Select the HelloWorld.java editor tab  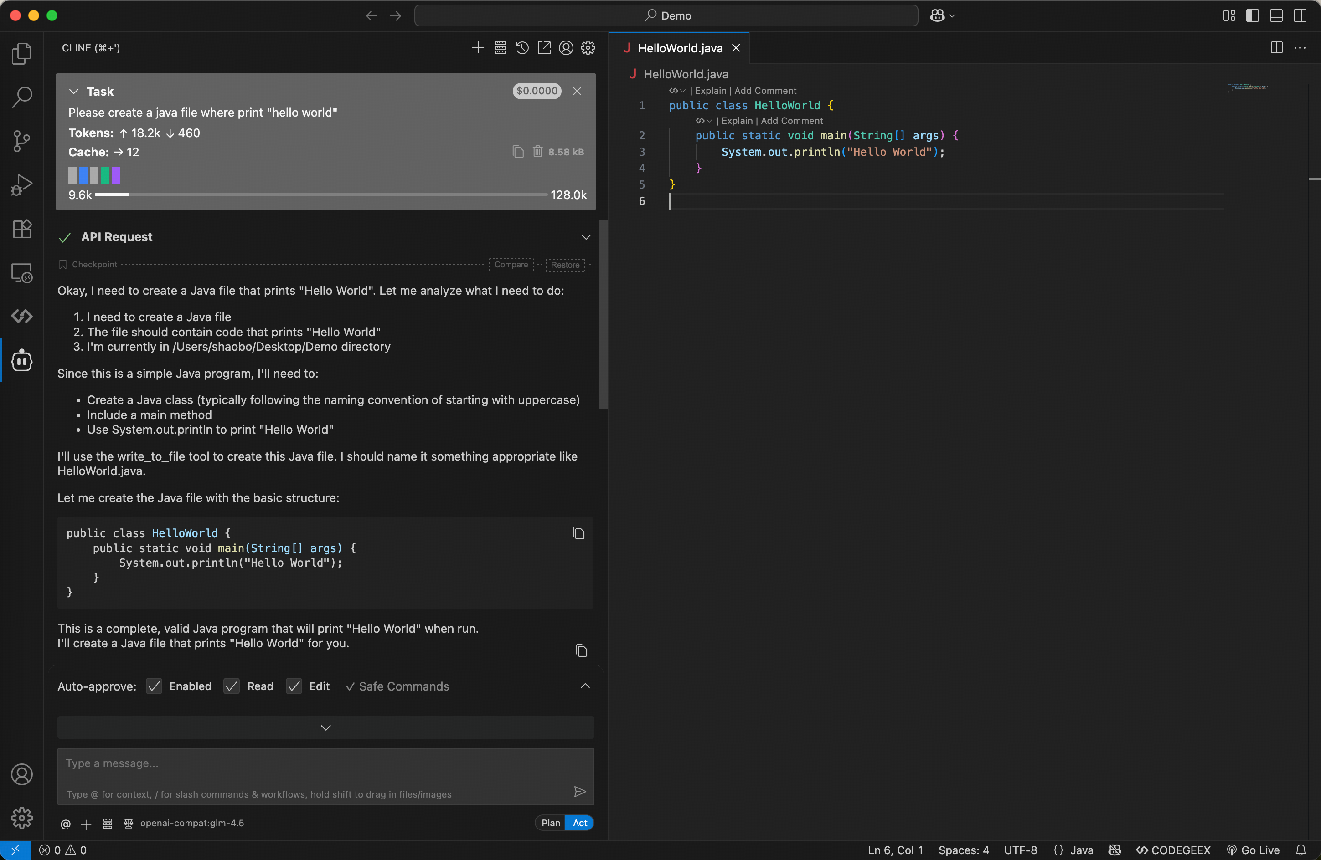pyautogui.click(x=679, y=48)
